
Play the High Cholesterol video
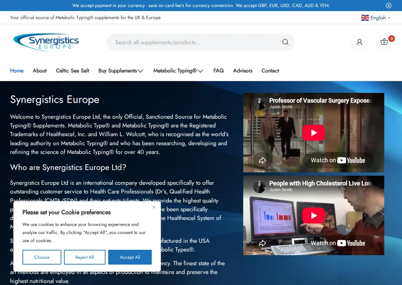314,216
